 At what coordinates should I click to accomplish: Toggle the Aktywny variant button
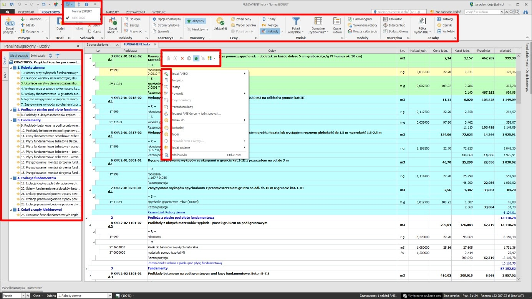[196, 21]
